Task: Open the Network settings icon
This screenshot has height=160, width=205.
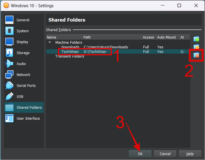Action: [x=9, y=75]
